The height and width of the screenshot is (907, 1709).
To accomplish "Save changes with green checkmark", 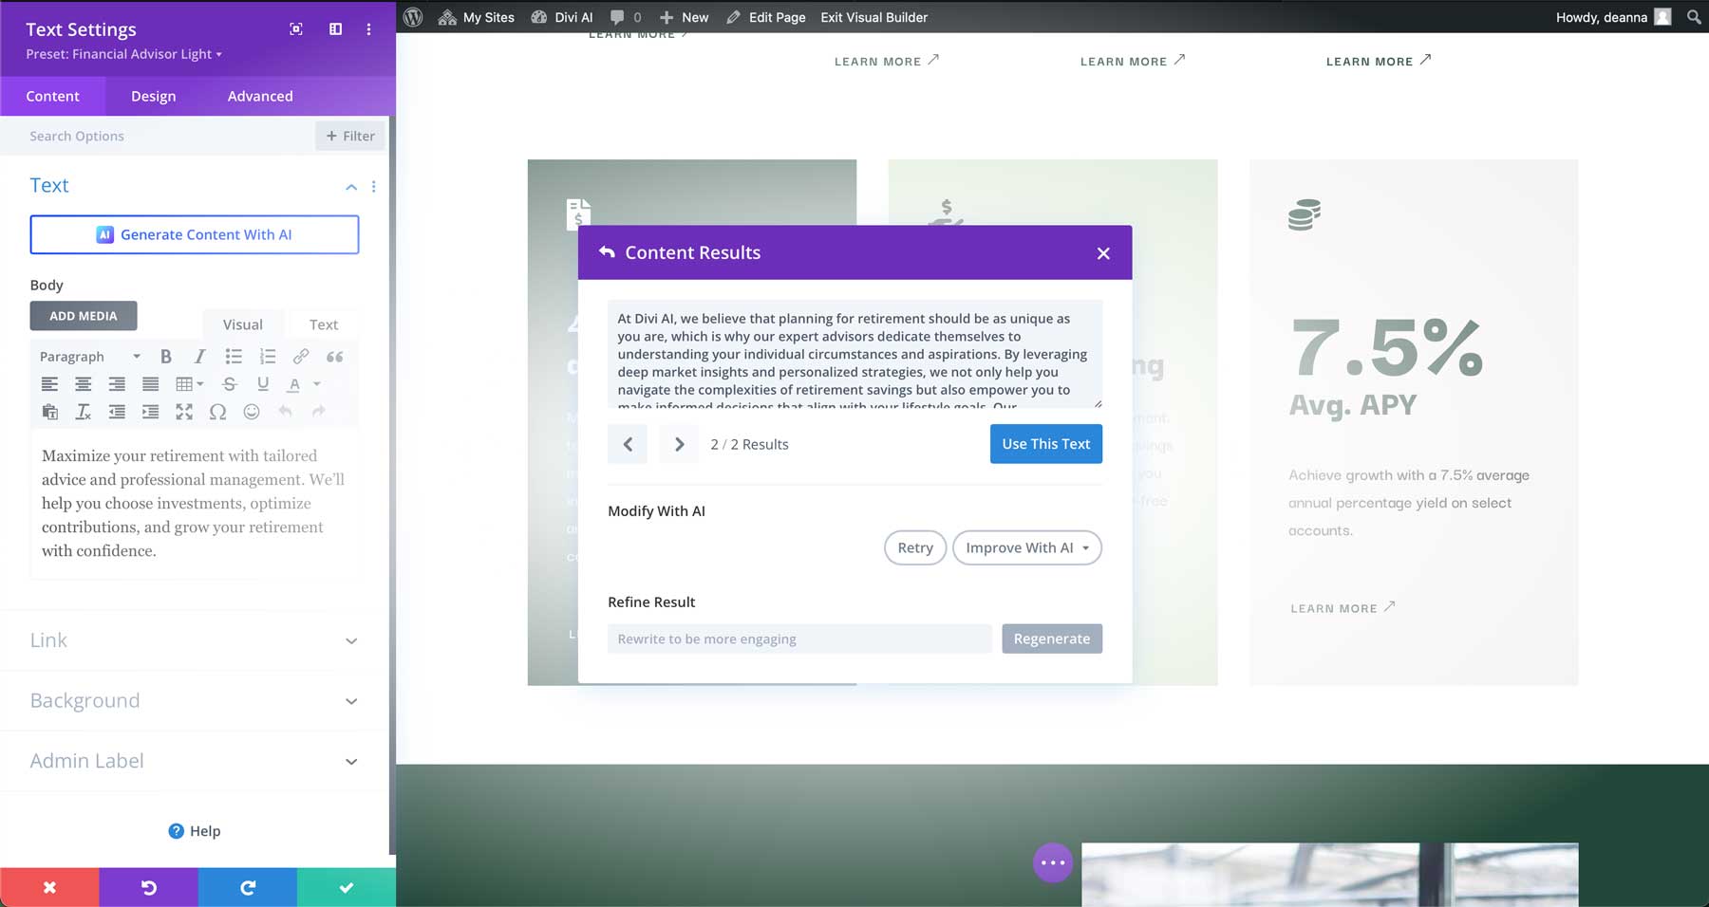I will click(347, 887).
